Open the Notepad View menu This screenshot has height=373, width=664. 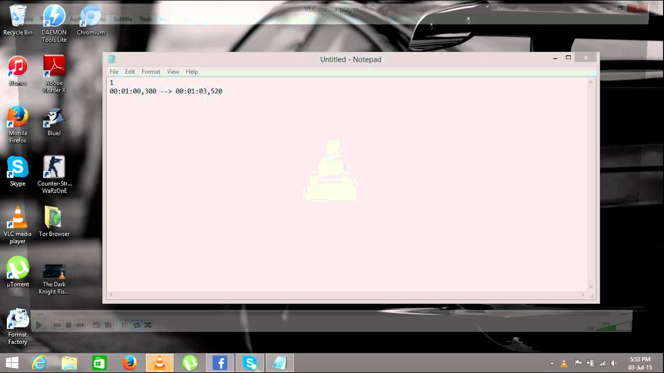[x=173, y=71]
